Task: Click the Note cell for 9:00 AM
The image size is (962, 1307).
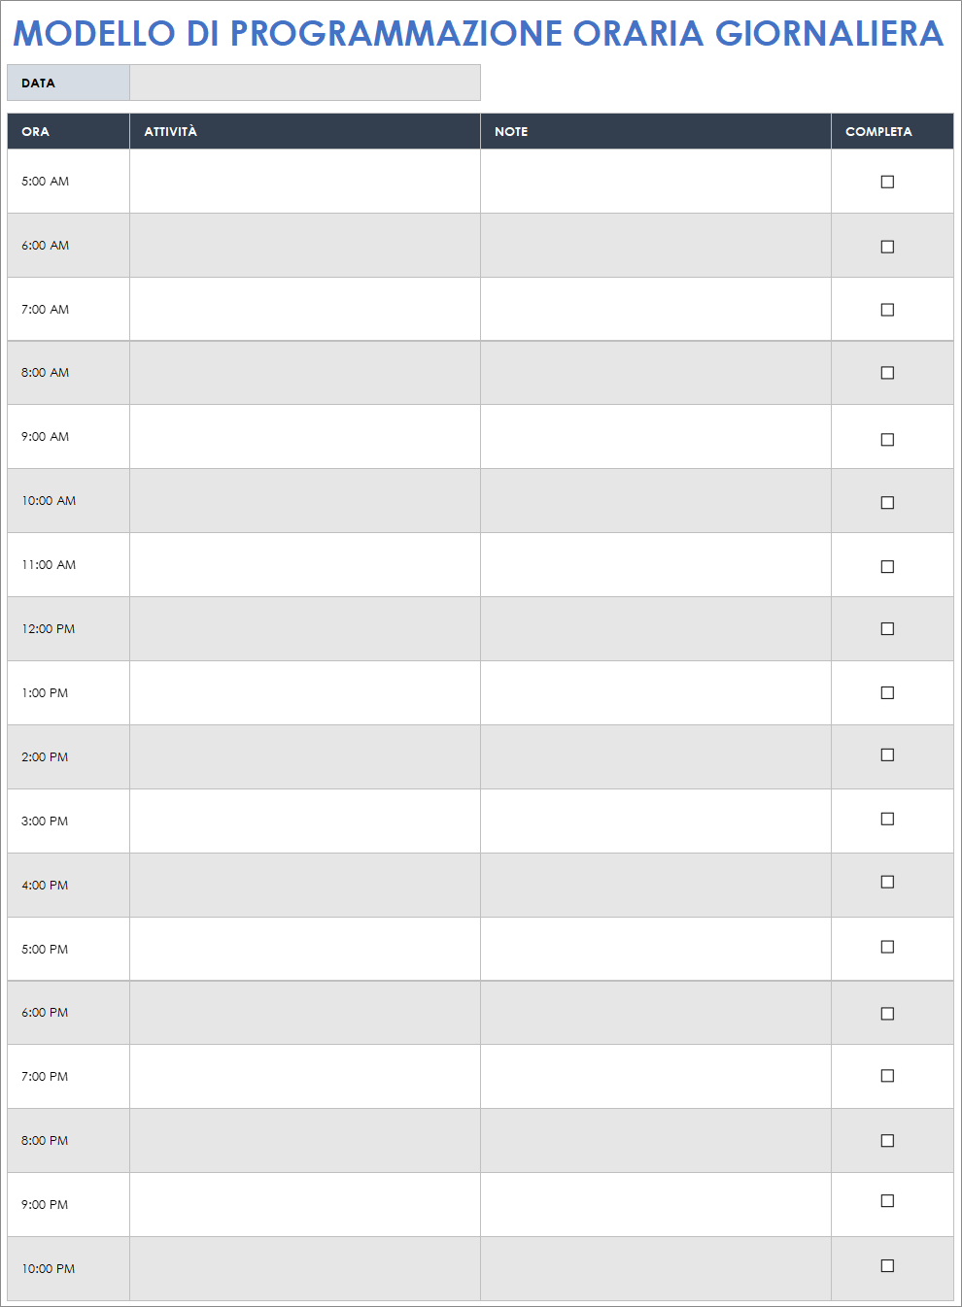Action: coord(655,437)
